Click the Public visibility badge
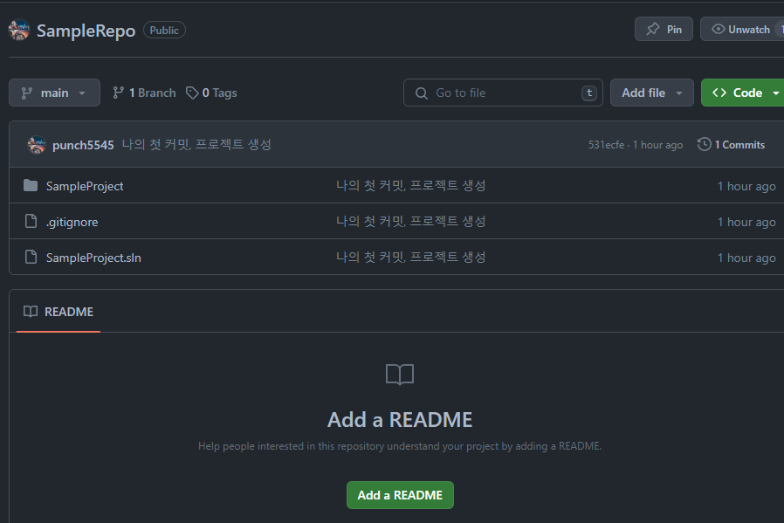This screenshot has width=784, height=523. 164,30
